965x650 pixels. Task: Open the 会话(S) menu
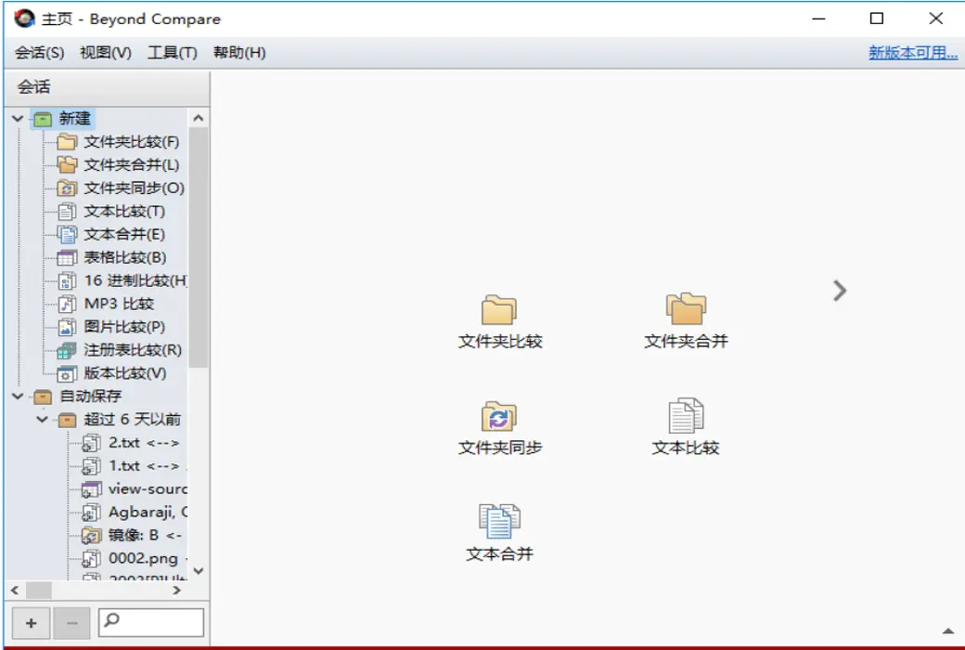(x=39, y=53)
